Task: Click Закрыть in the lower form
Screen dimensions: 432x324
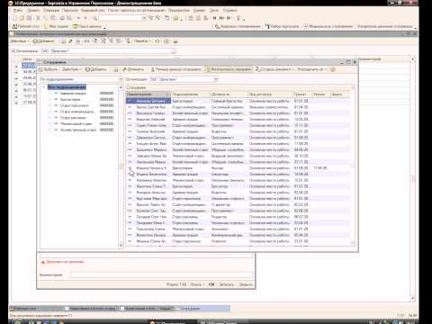Action: 246,284
